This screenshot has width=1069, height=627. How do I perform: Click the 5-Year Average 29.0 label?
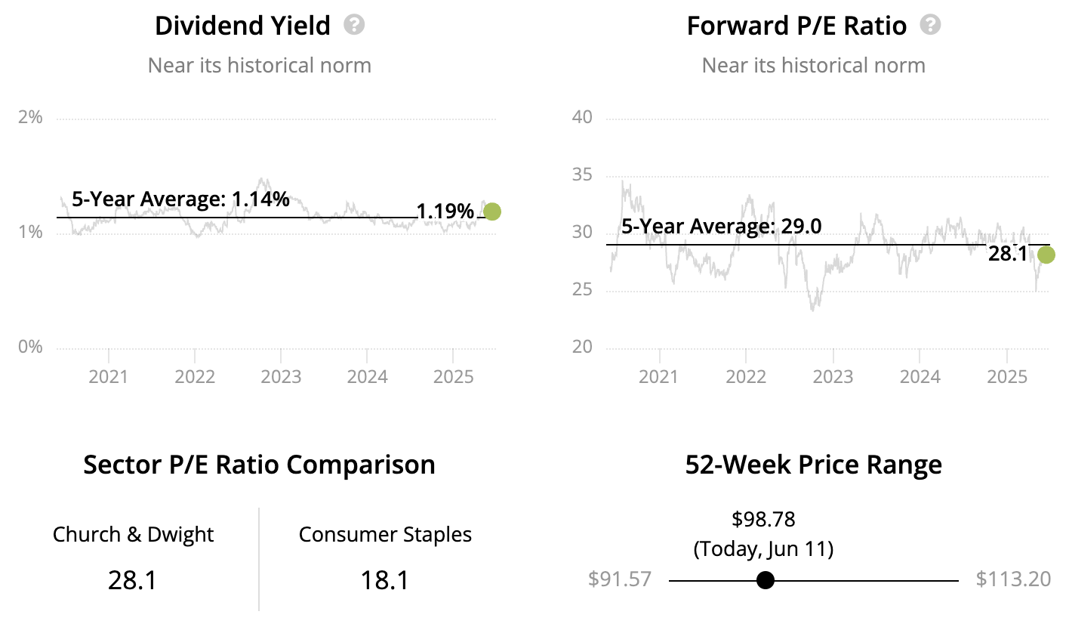(722, 227)
